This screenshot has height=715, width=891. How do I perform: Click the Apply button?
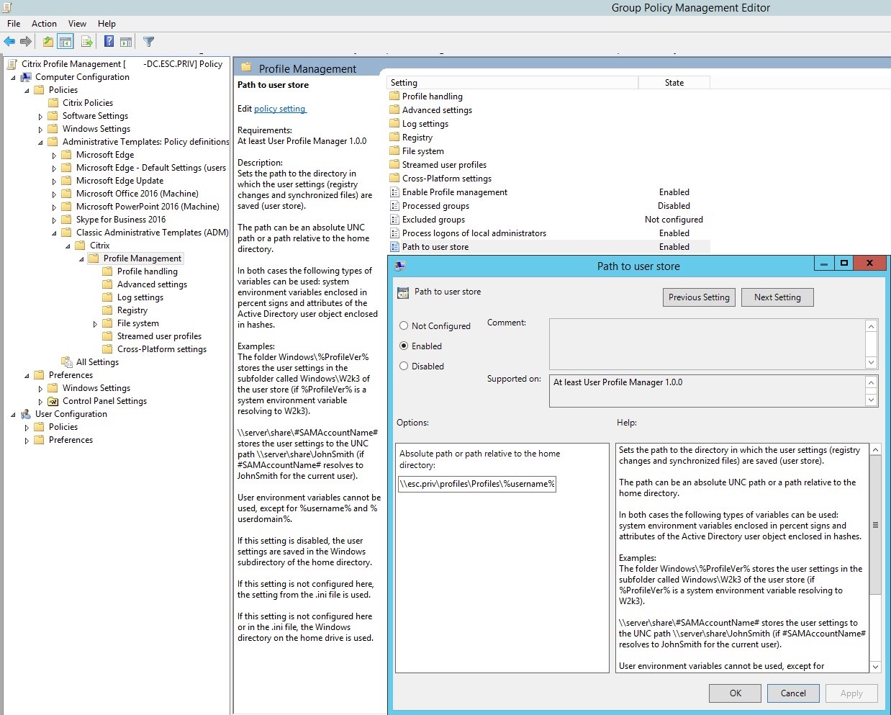coord(851,693)
